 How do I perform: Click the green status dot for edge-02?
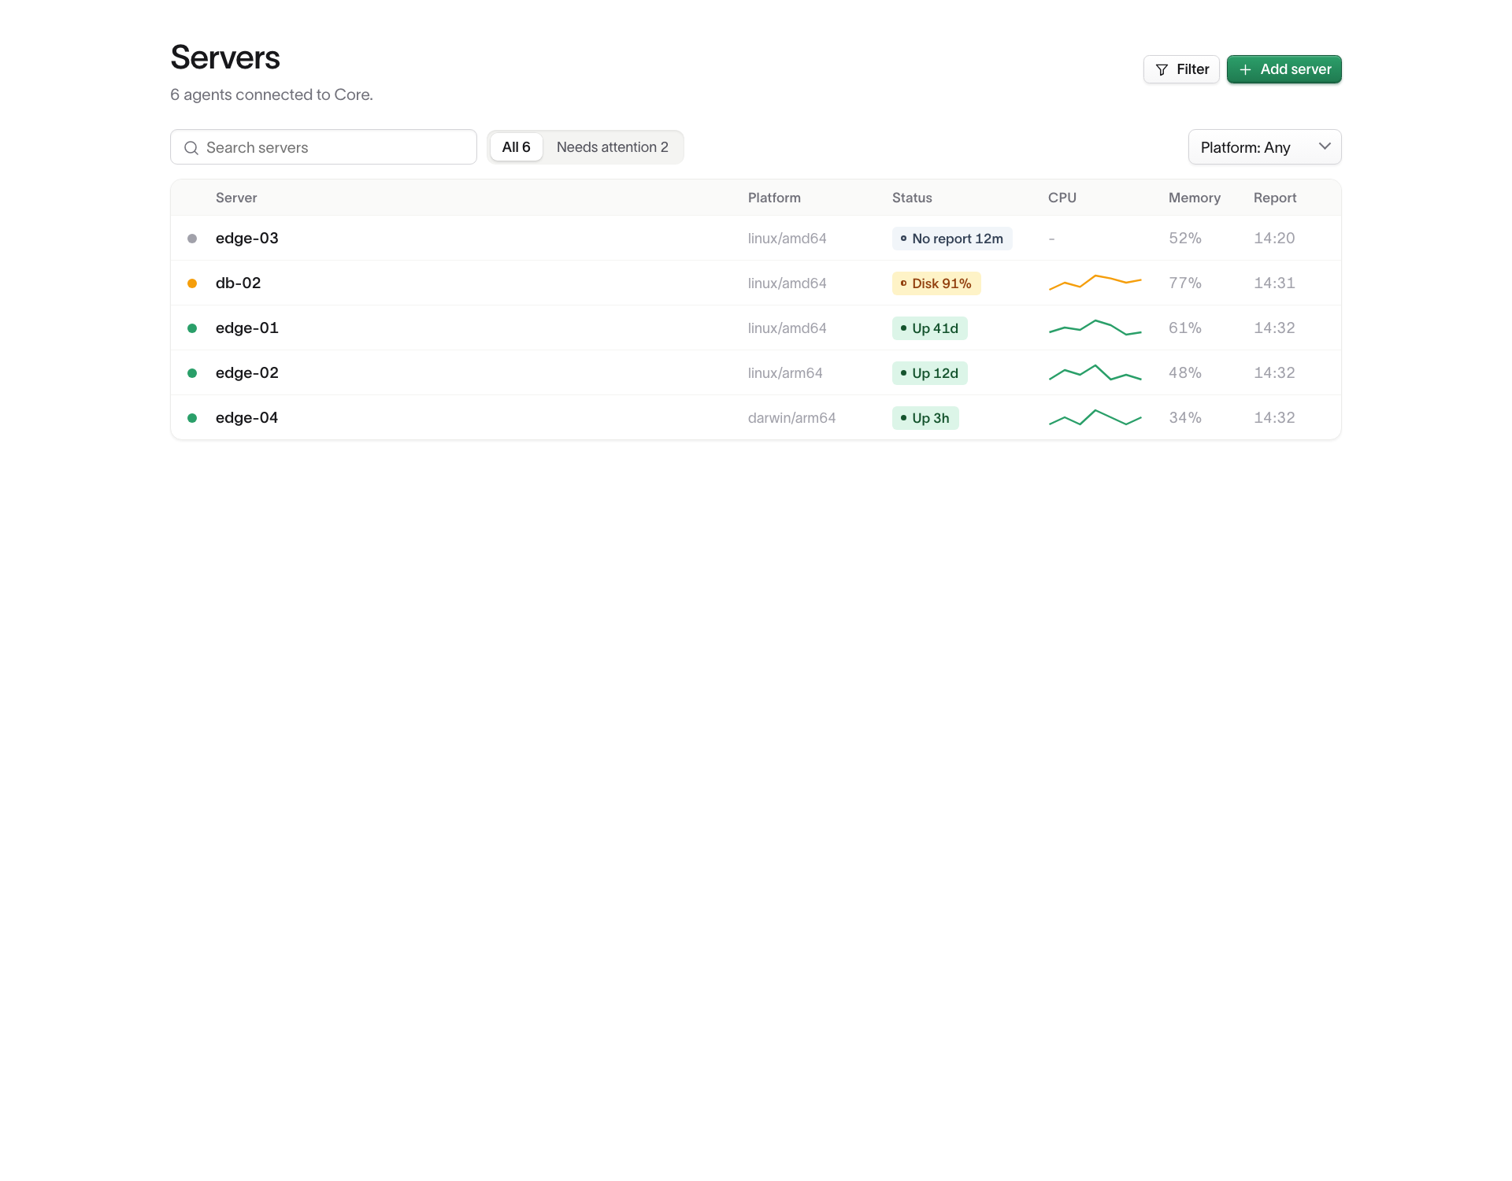click(192, 373)
